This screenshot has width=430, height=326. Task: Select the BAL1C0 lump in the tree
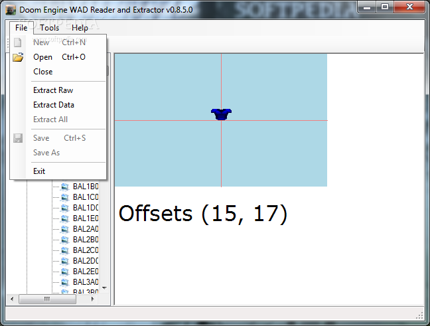(86, 197)
